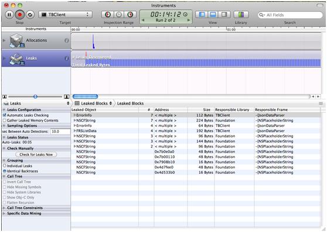Click Check for Leaks Now button
The width and height of the screenshot is (327, 232).
pyautogui.click(x=36, y=154)
